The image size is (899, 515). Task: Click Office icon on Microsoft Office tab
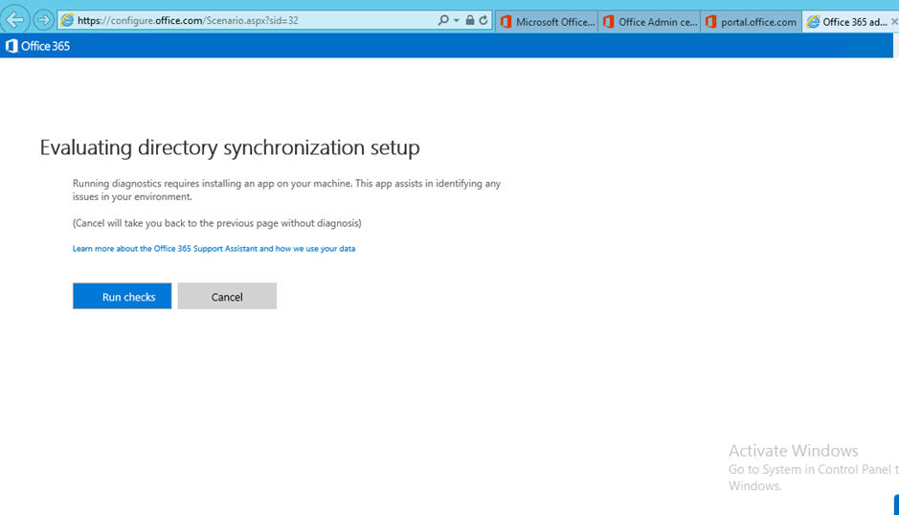[x=506, y=22]
